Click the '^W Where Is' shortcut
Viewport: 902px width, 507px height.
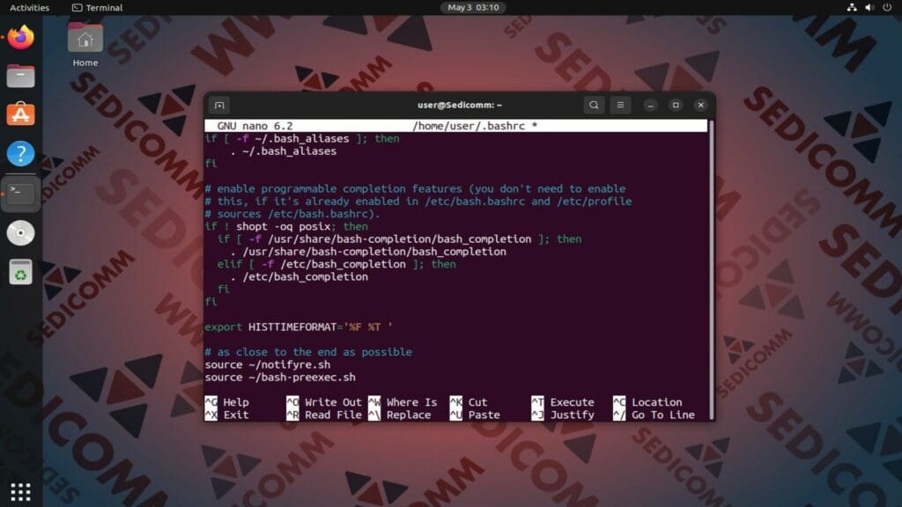tap(403, 402)
